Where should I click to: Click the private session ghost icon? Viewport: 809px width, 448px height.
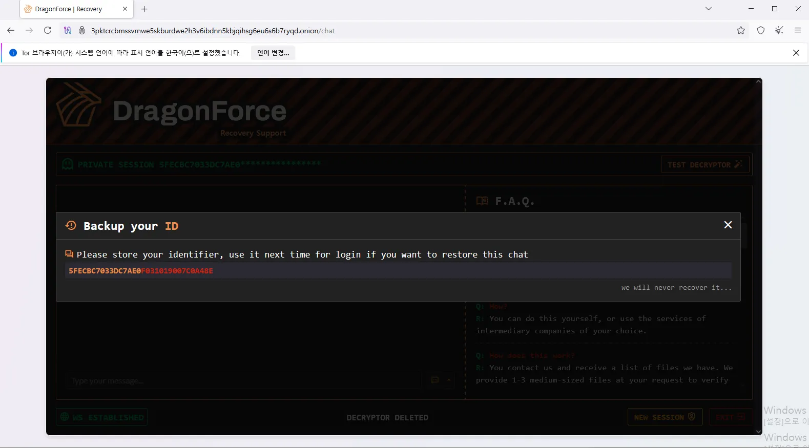(x=68, y=164)
